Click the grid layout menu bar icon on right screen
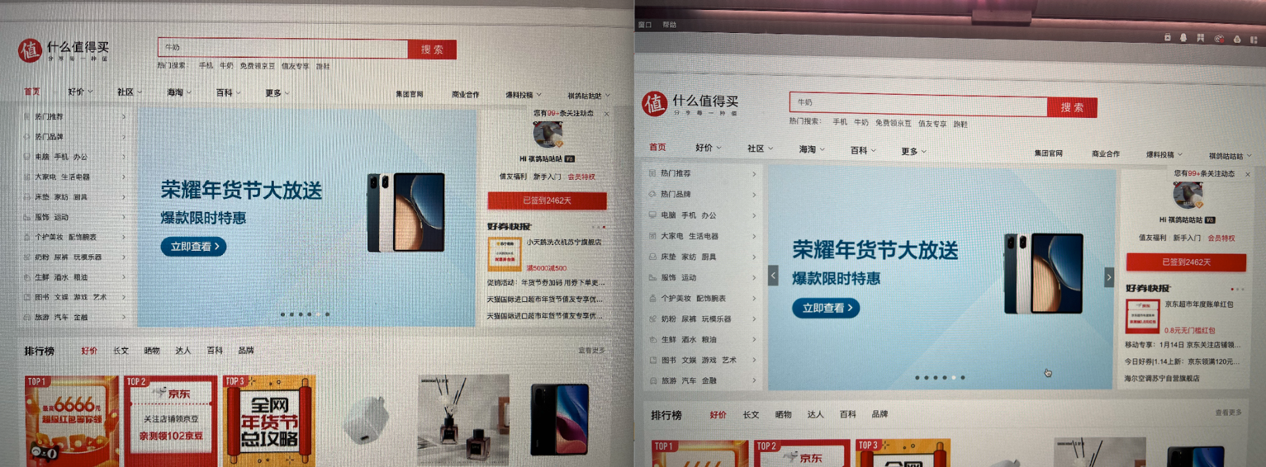The image size is (1266, 467). [1253, 40]
